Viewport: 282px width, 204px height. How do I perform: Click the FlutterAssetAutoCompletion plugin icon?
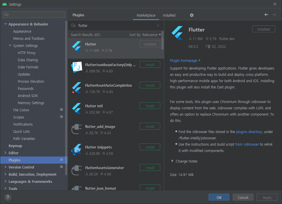coord(77,88)
